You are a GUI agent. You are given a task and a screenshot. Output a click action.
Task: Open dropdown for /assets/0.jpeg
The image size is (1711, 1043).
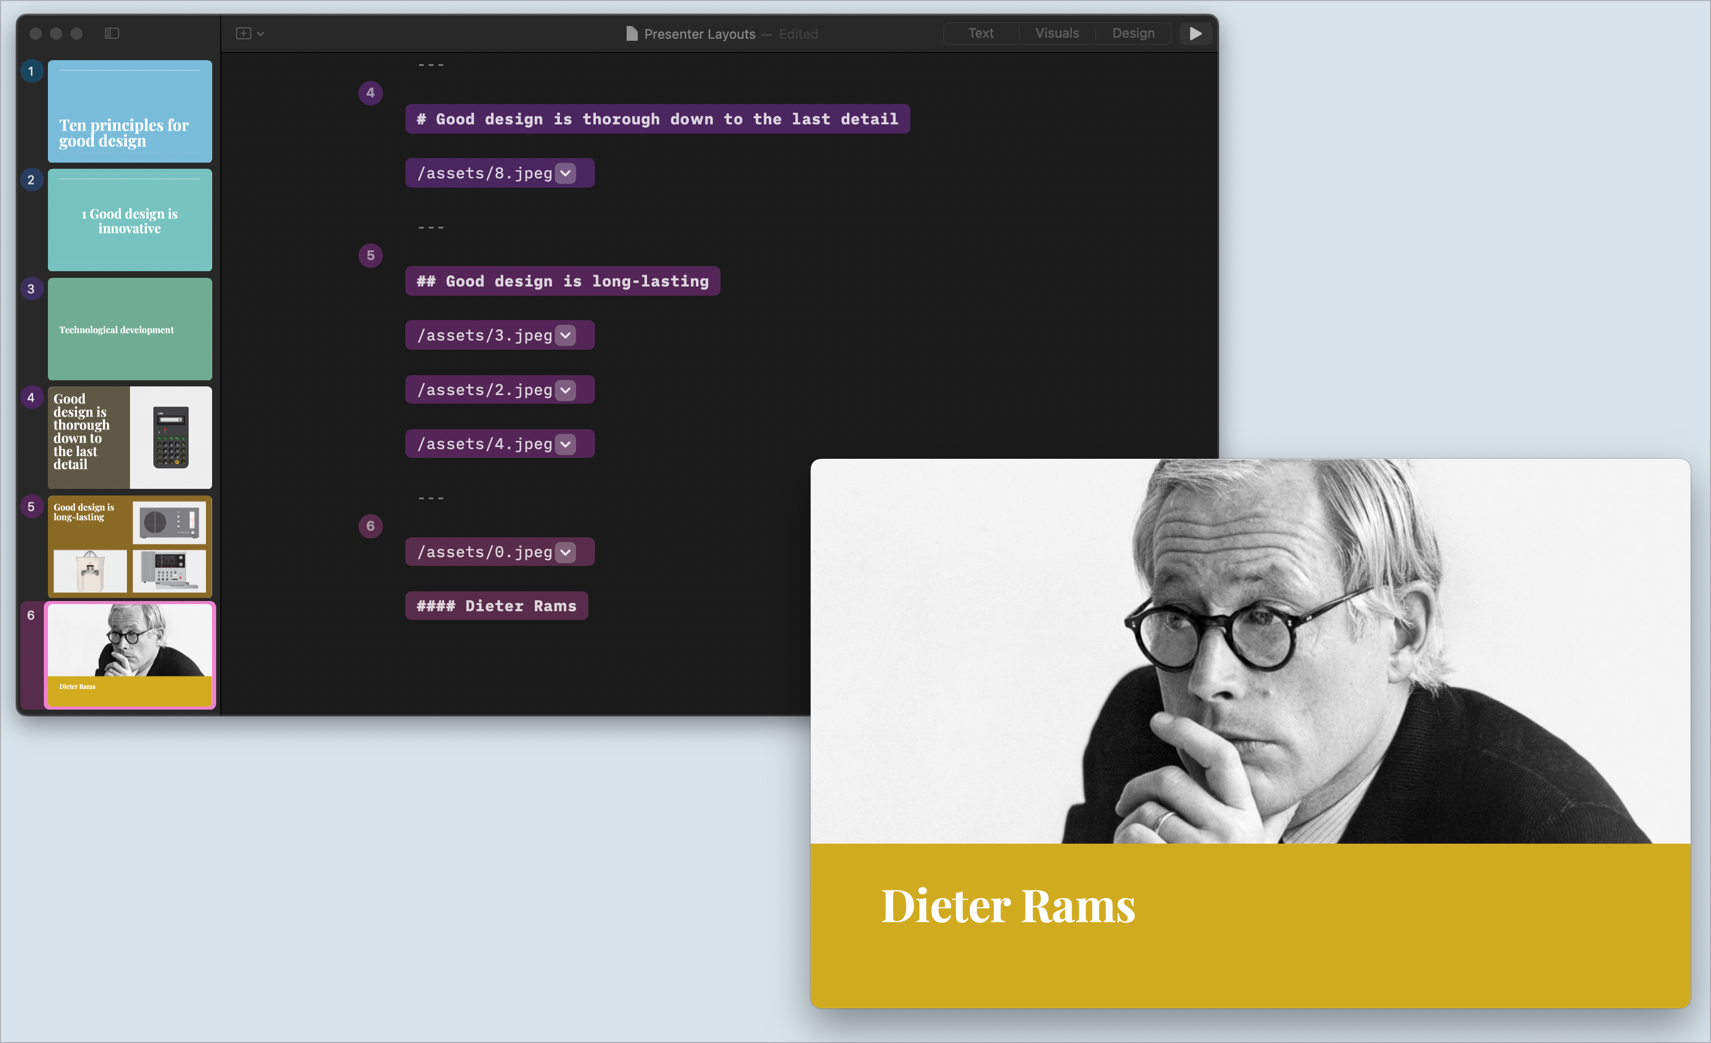pos(566,553)
